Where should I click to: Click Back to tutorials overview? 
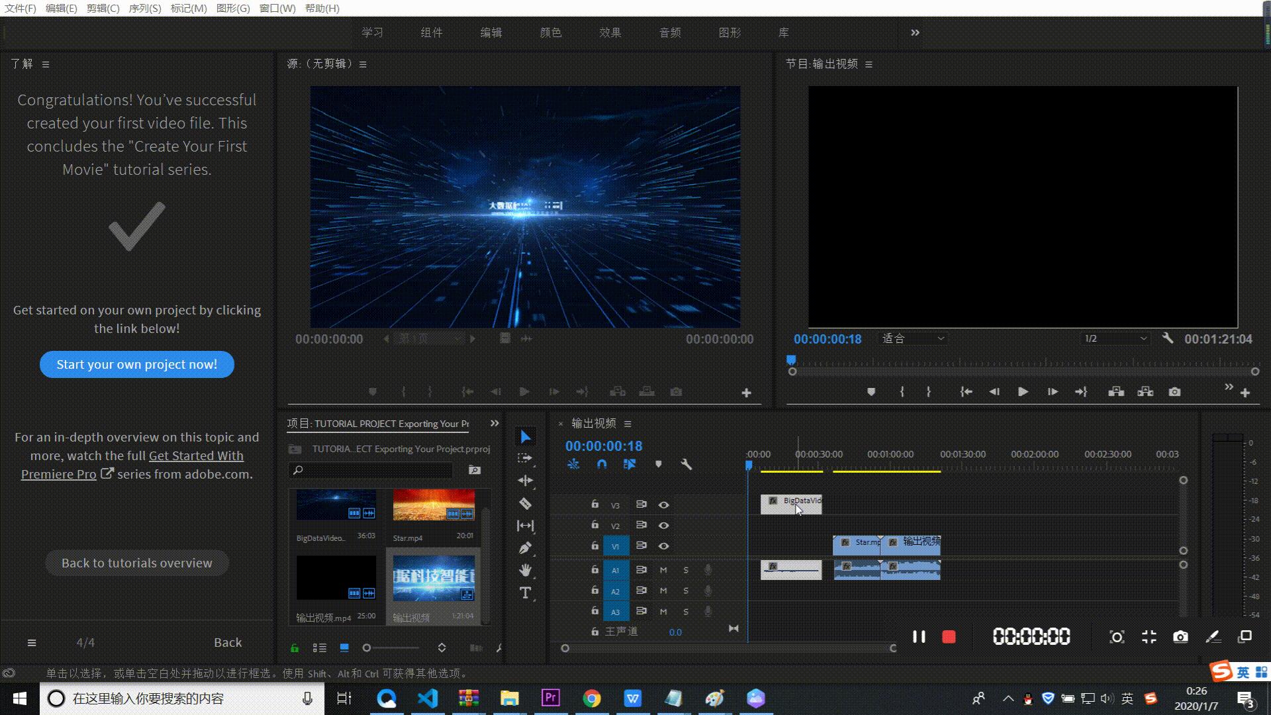137,563
